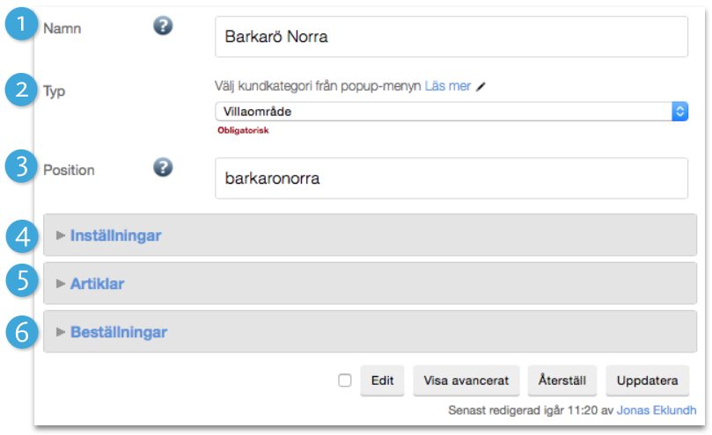The height and width of the screenshot is (435, 712).
Task: Click the blue number 3 badge
Action: click(20, 168)
